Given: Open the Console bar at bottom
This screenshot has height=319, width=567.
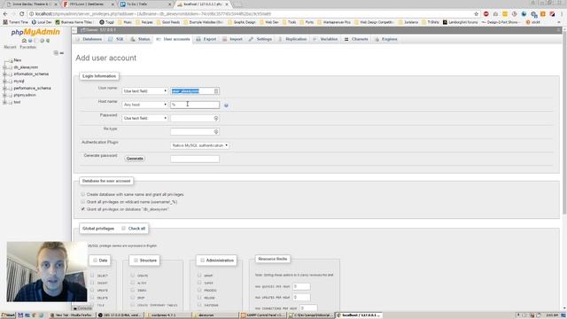Looking at the screenshot, I should pos(82,308).
